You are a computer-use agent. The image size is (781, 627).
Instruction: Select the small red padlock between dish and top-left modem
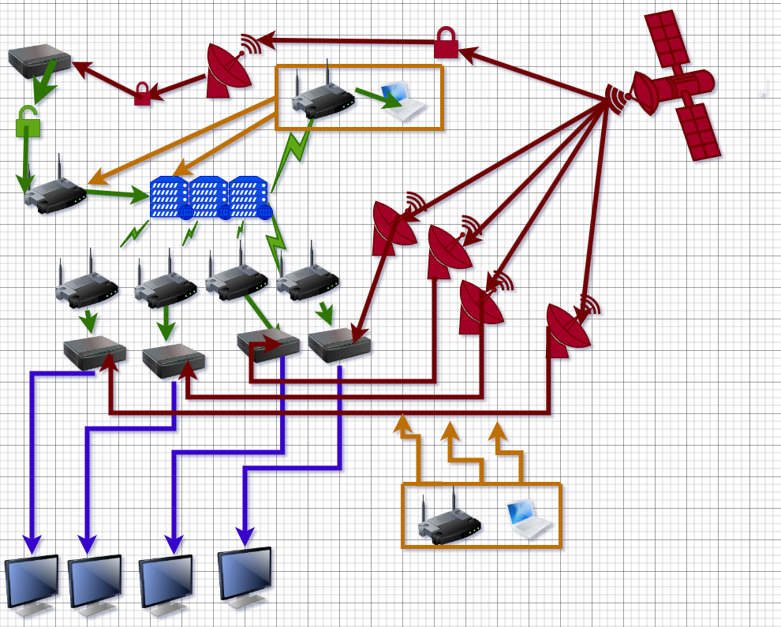(143, 94)
